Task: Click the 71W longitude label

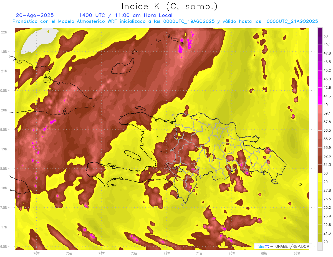Action: (199, 253)
